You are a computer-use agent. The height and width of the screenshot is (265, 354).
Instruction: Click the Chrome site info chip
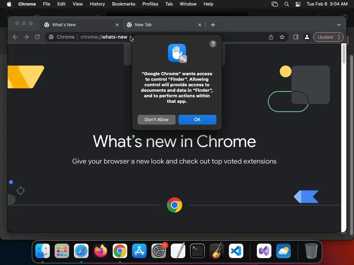point(62,37)
